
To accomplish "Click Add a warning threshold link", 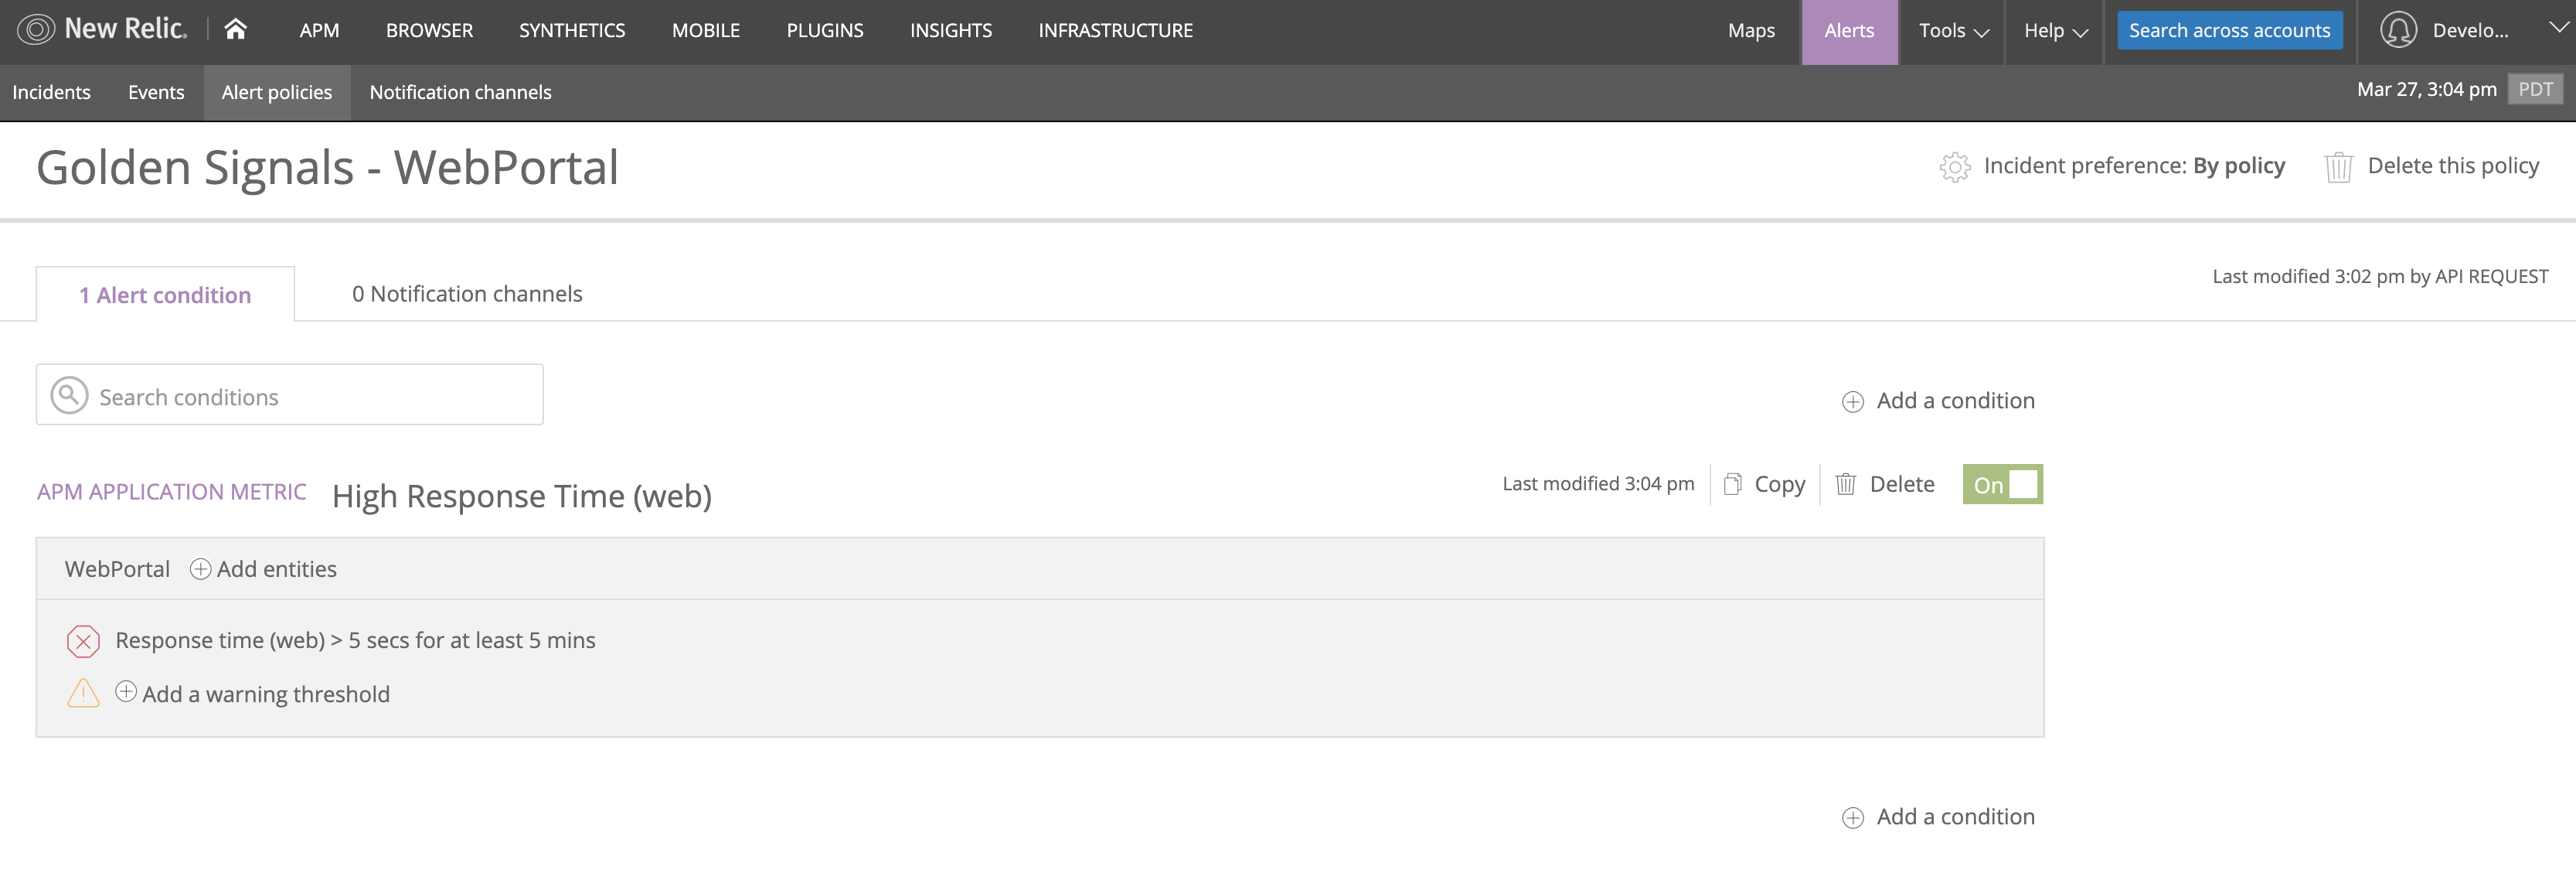I will pos(266,694).
